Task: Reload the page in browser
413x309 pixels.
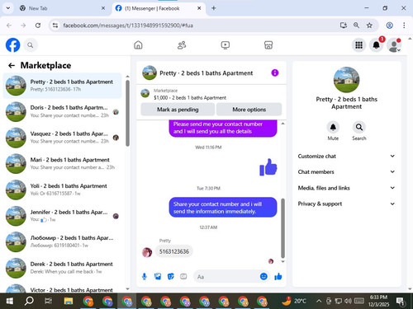Action: [x=38, y=26]
